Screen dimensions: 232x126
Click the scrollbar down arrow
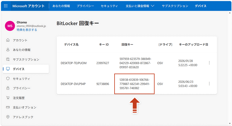230,123
